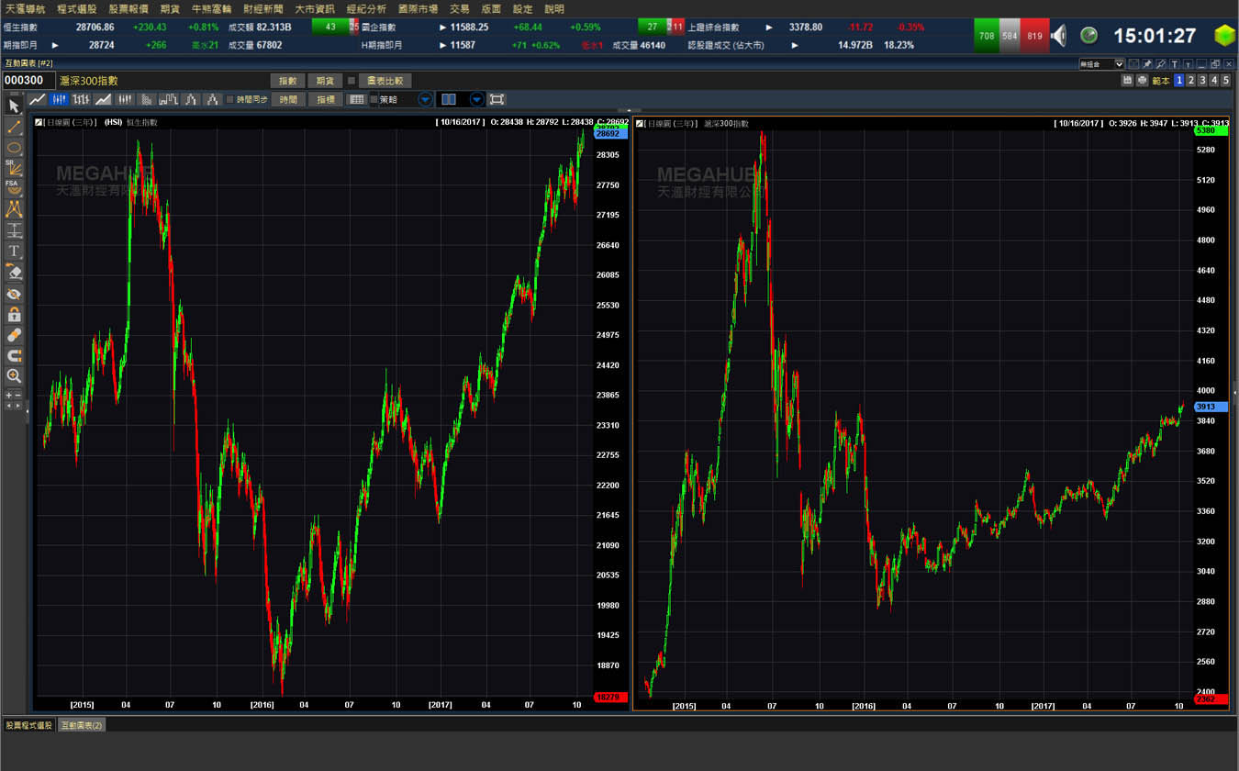1239x771 pixels.
Task: Switch to 互動圖表(2) bottom tab
Action: point(83,725)
